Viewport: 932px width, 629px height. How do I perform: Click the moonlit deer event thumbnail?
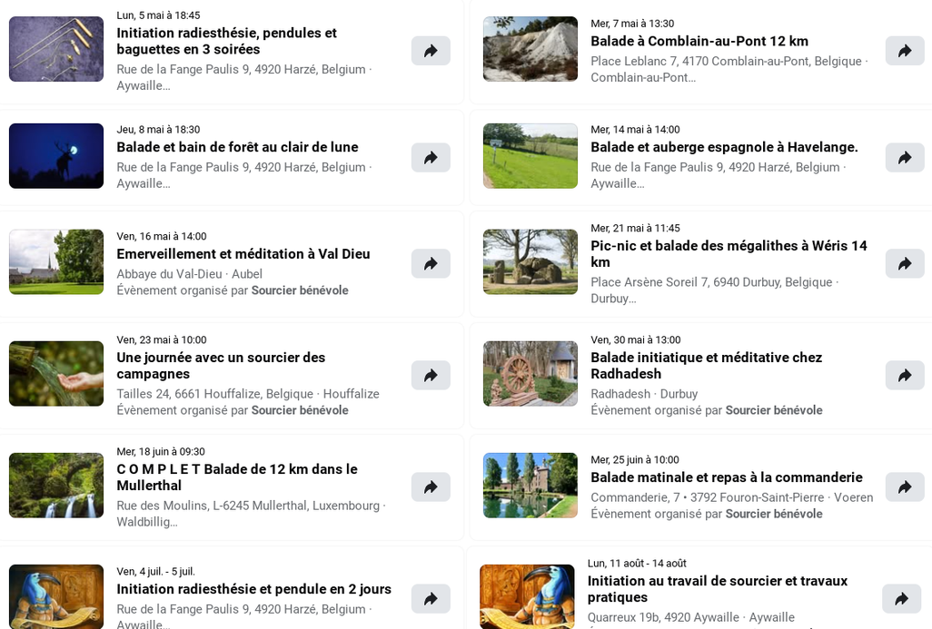coord(56,155)
